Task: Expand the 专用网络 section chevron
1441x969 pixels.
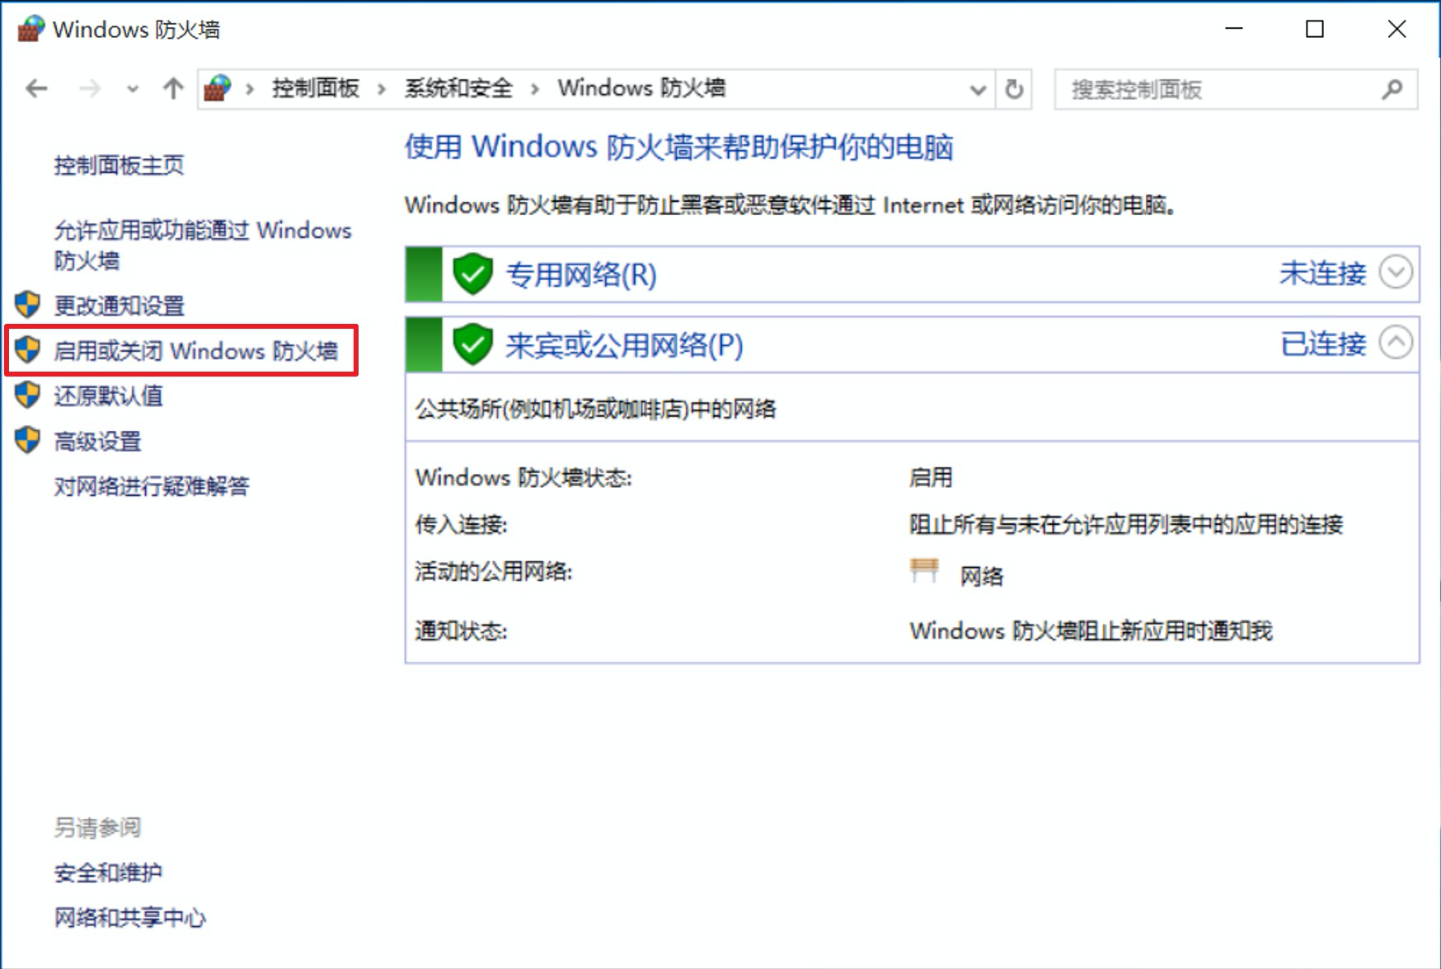Action: coord(1396,272)
